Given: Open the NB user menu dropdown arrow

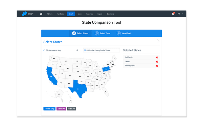Looking at the screenshot, I should [x=183, y=14].
